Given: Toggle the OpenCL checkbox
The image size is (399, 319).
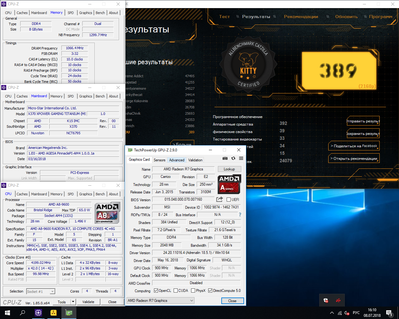Looking at the screenshot, I should (156, 291).
